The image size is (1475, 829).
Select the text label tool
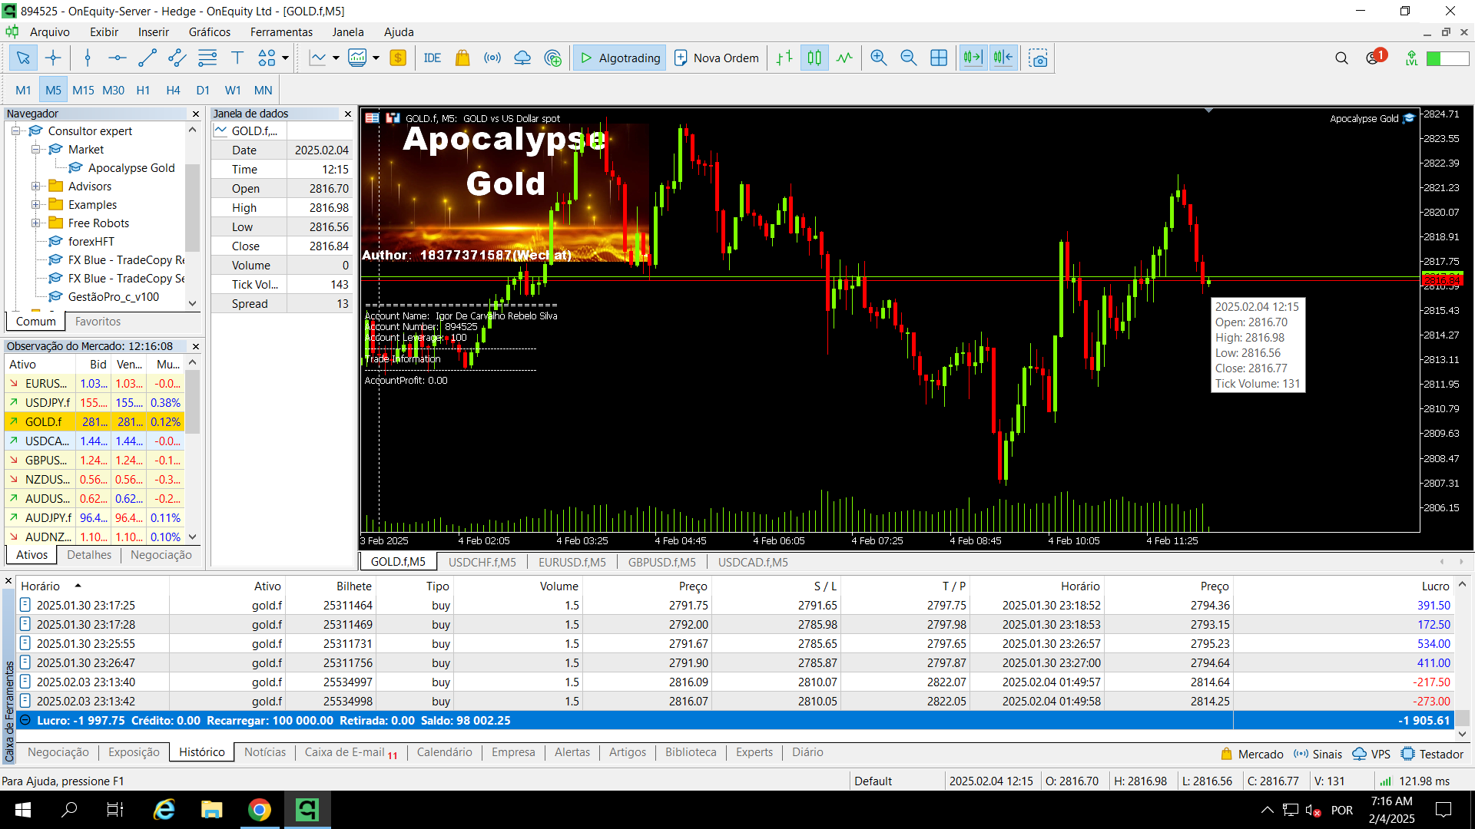tap(237, 58)
